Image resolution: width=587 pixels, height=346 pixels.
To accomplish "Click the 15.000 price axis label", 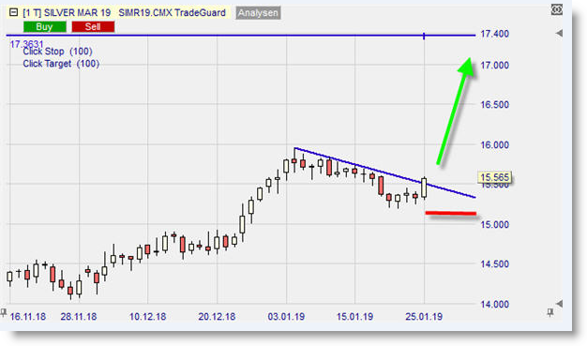I will click(494, 225).
